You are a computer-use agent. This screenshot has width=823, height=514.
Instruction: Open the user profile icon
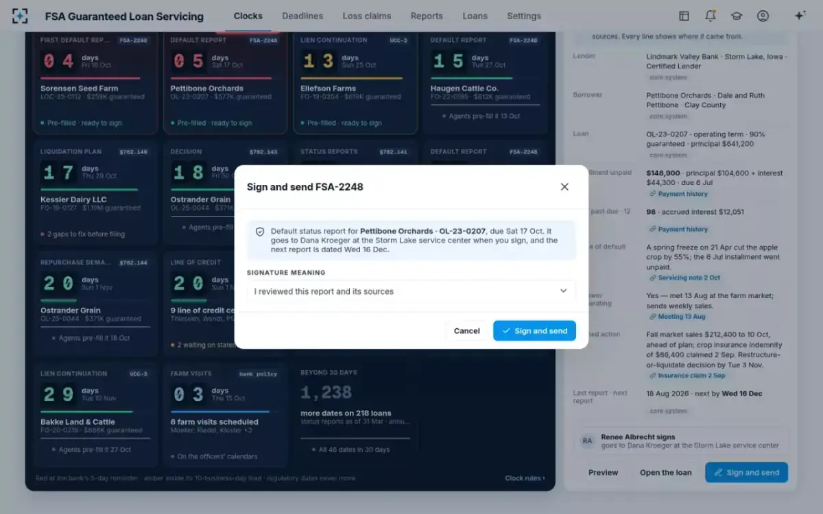(763, 16)
